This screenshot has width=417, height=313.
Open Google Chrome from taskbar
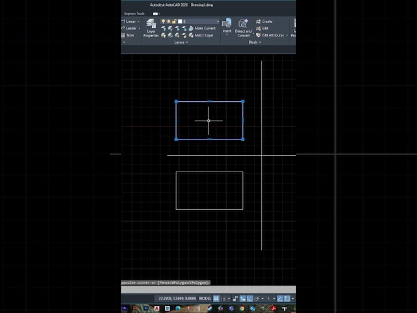[x=242, y=308]
